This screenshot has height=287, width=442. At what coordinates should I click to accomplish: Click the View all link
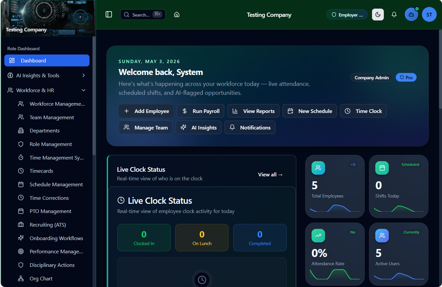(x=271, y=174)
